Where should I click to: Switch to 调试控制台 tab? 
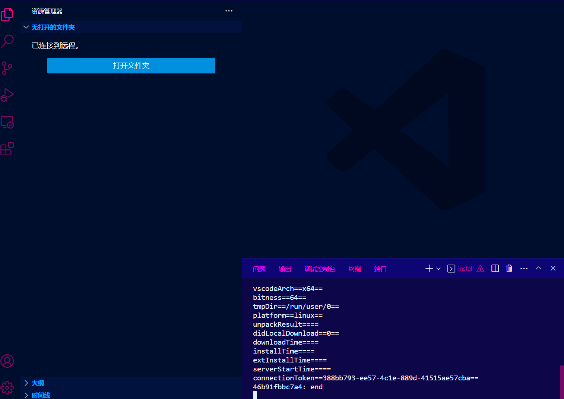point(320,269)
